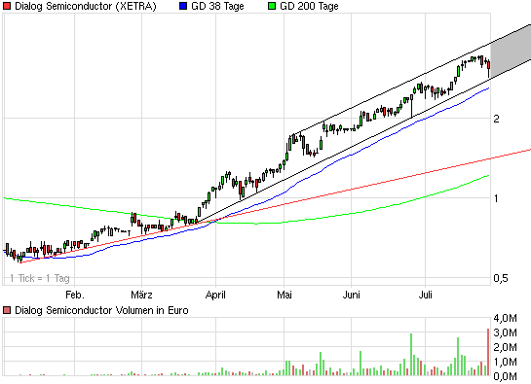Click the price axis value '1'
531x384 pixels.
496,198
